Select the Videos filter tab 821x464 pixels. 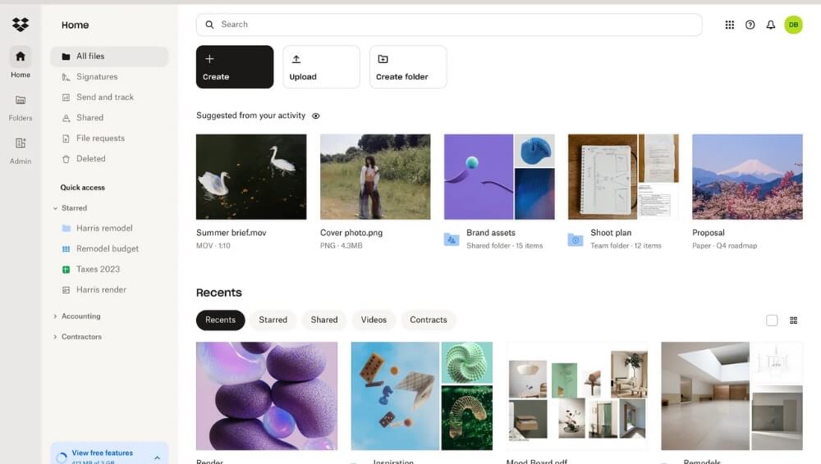pos(374,320)
